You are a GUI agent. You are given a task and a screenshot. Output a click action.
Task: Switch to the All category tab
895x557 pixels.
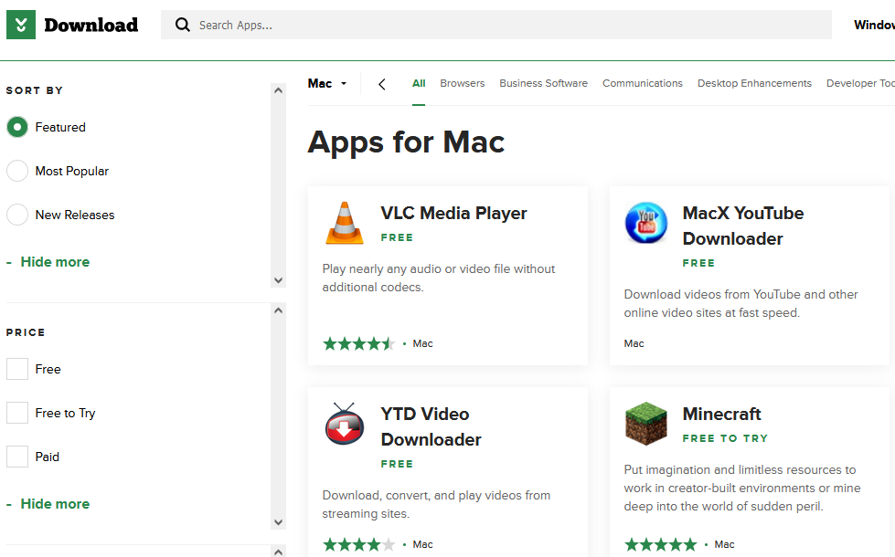(419, 83)
